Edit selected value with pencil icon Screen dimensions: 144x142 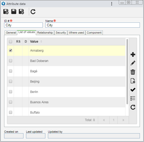[133, 63]
